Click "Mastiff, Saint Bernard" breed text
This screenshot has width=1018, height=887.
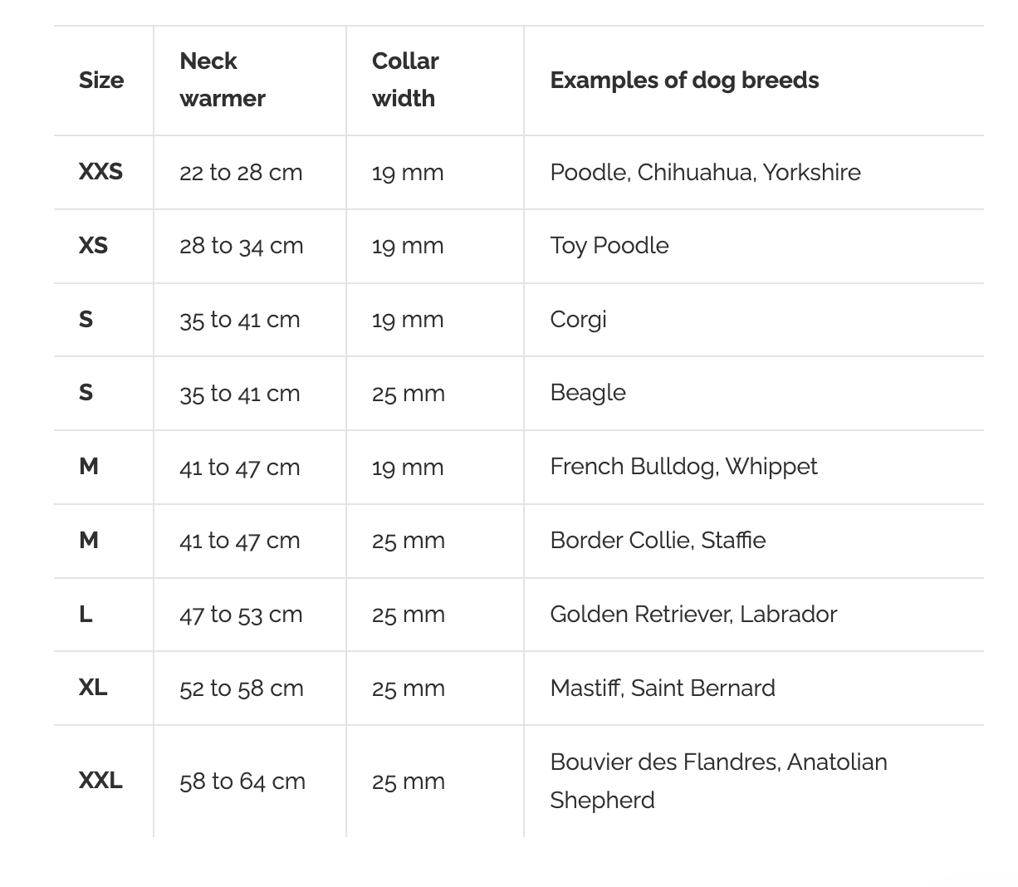663,688
